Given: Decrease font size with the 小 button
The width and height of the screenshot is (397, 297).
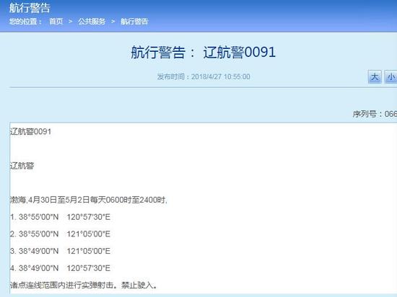Looking at the screenshot, I should pos(391,76).
